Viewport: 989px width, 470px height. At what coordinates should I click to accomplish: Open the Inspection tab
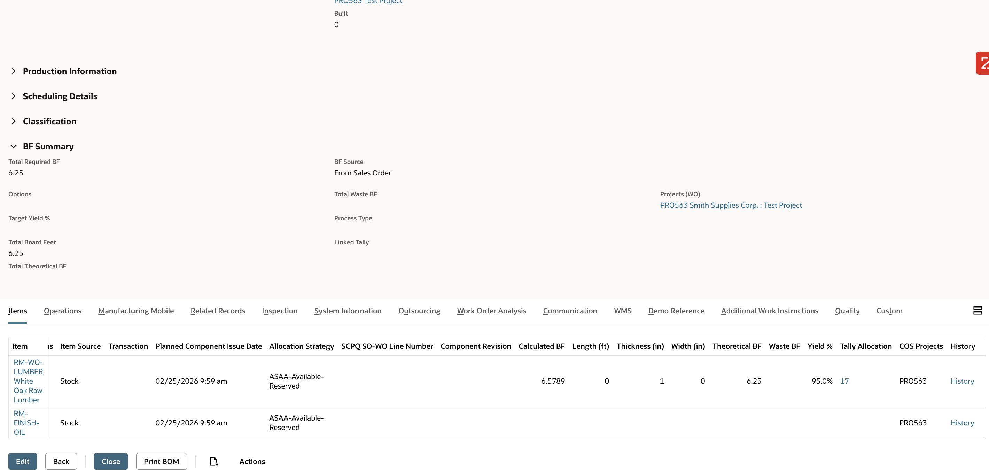tap(280, 311)
